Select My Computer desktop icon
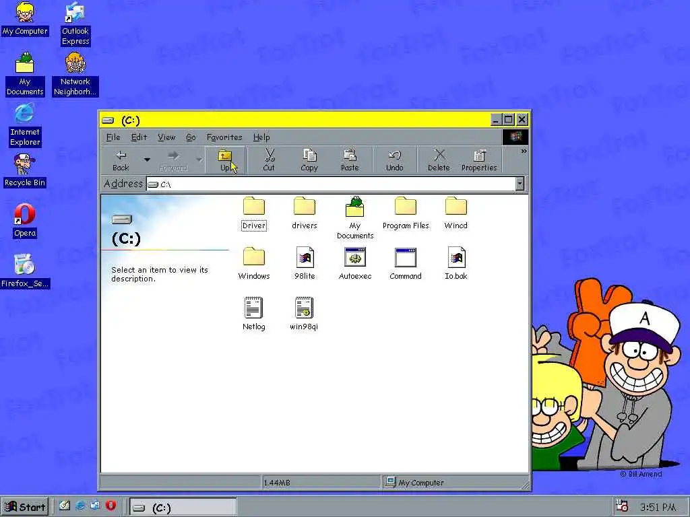The image size is (690, 517). [x=25, y=19]
